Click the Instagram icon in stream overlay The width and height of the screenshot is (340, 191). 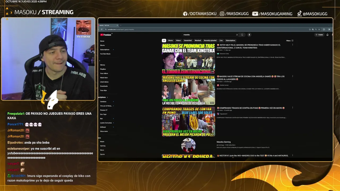pyautogui.click(x=222, y=14)
